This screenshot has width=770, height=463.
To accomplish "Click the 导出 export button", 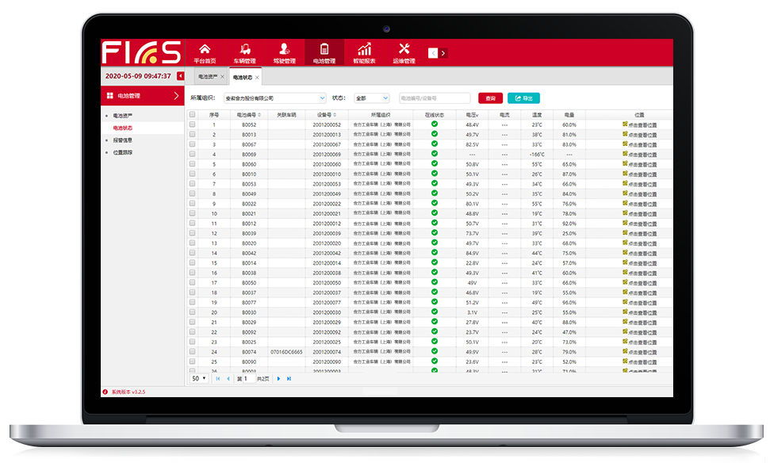I will point(523,98).
